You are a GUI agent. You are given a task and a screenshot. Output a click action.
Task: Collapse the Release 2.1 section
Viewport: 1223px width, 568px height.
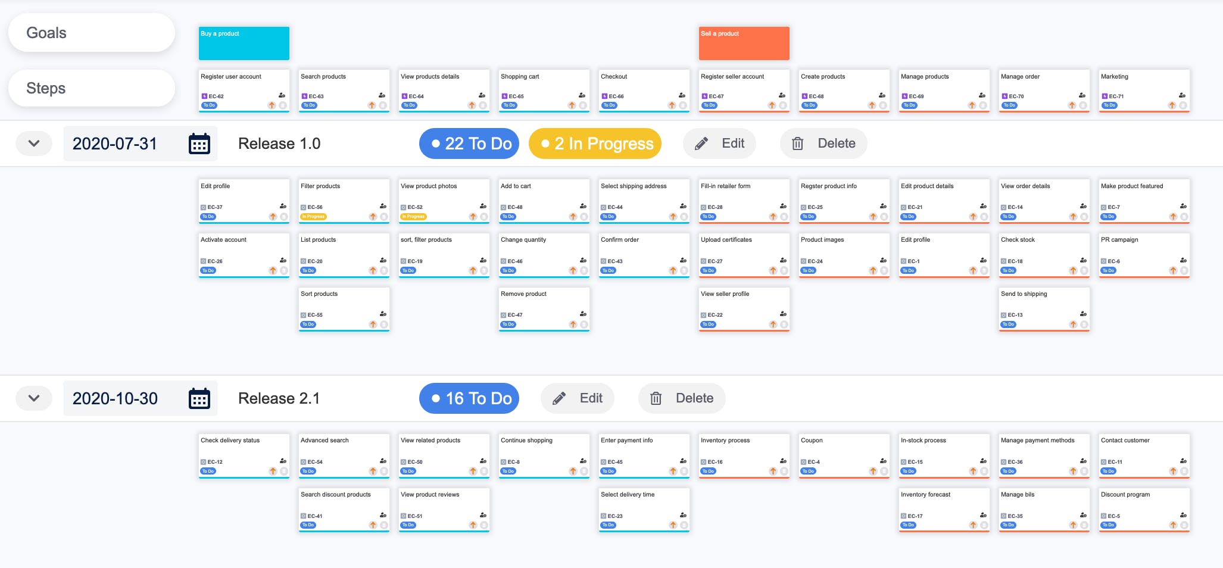pyautogui.click(x=34, y=398)
